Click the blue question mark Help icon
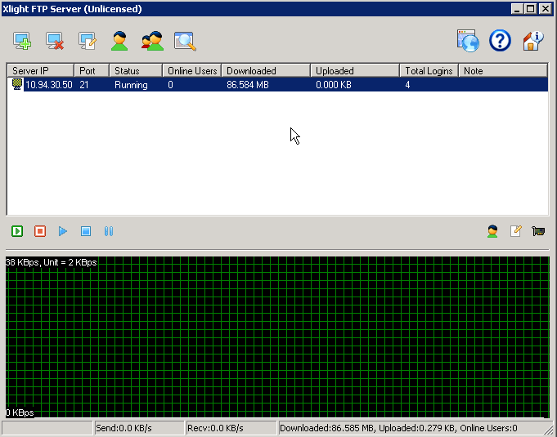The height and width of the screenshot is (437, 557). (500, 41)
